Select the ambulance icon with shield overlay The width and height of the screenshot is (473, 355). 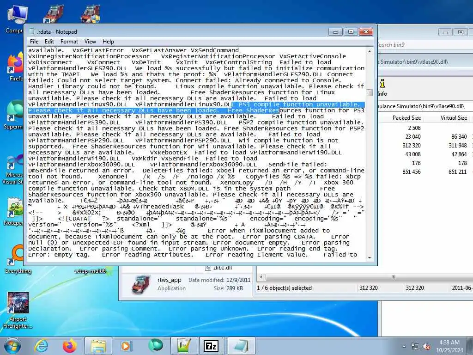(x=91, y=13)
